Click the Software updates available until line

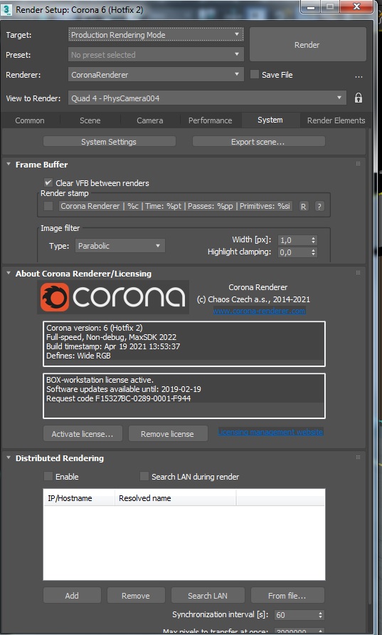[x=124, y=389]
